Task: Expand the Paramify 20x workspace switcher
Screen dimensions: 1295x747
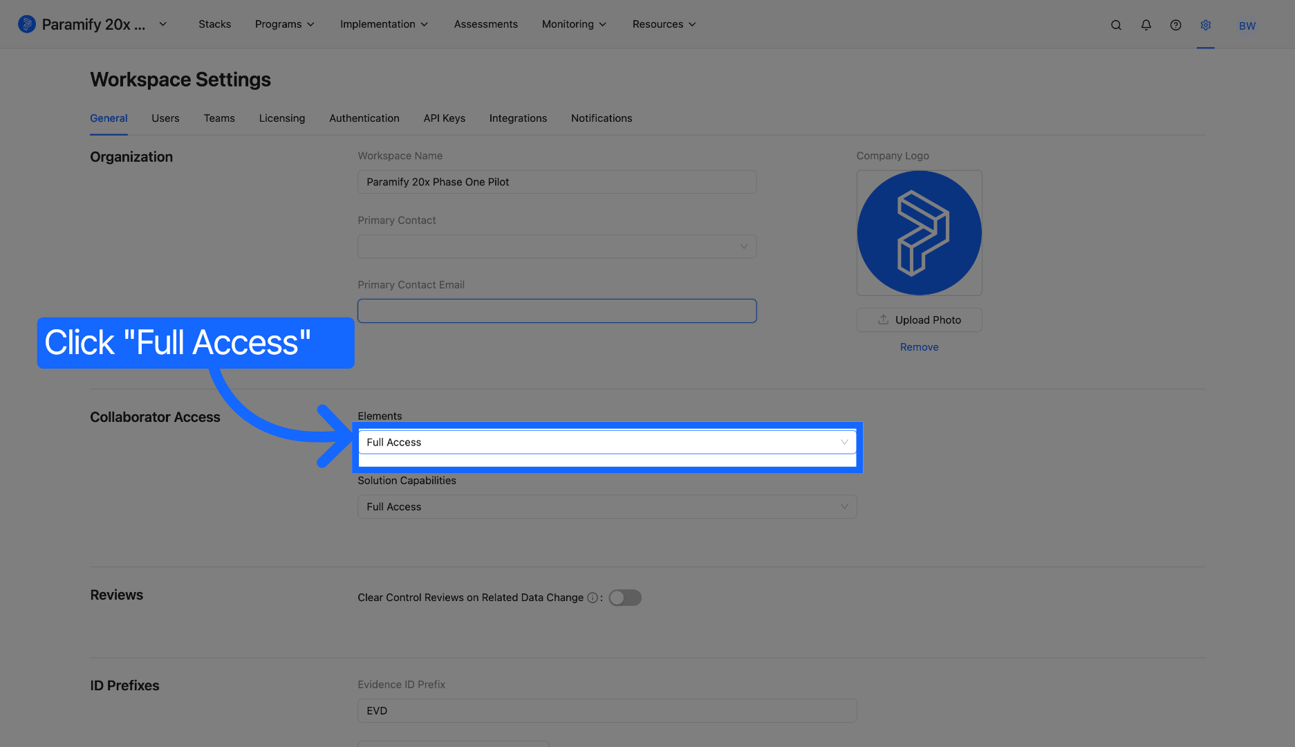Action: [162, 24]
